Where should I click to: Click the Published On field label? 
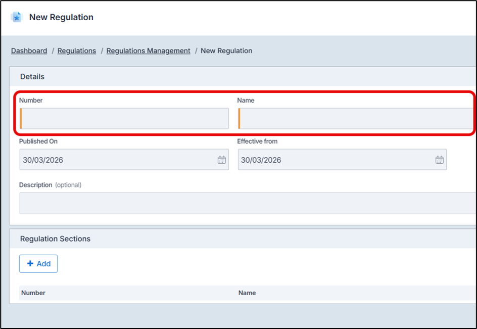point(38,141)
